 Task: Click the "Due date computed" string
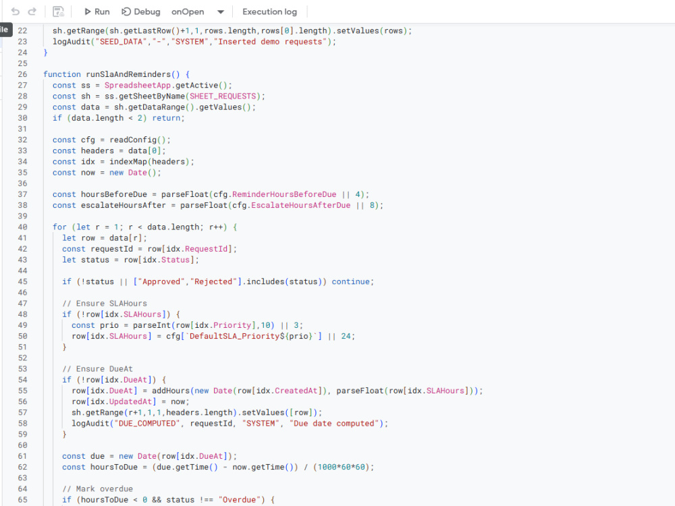coord(334,424)
